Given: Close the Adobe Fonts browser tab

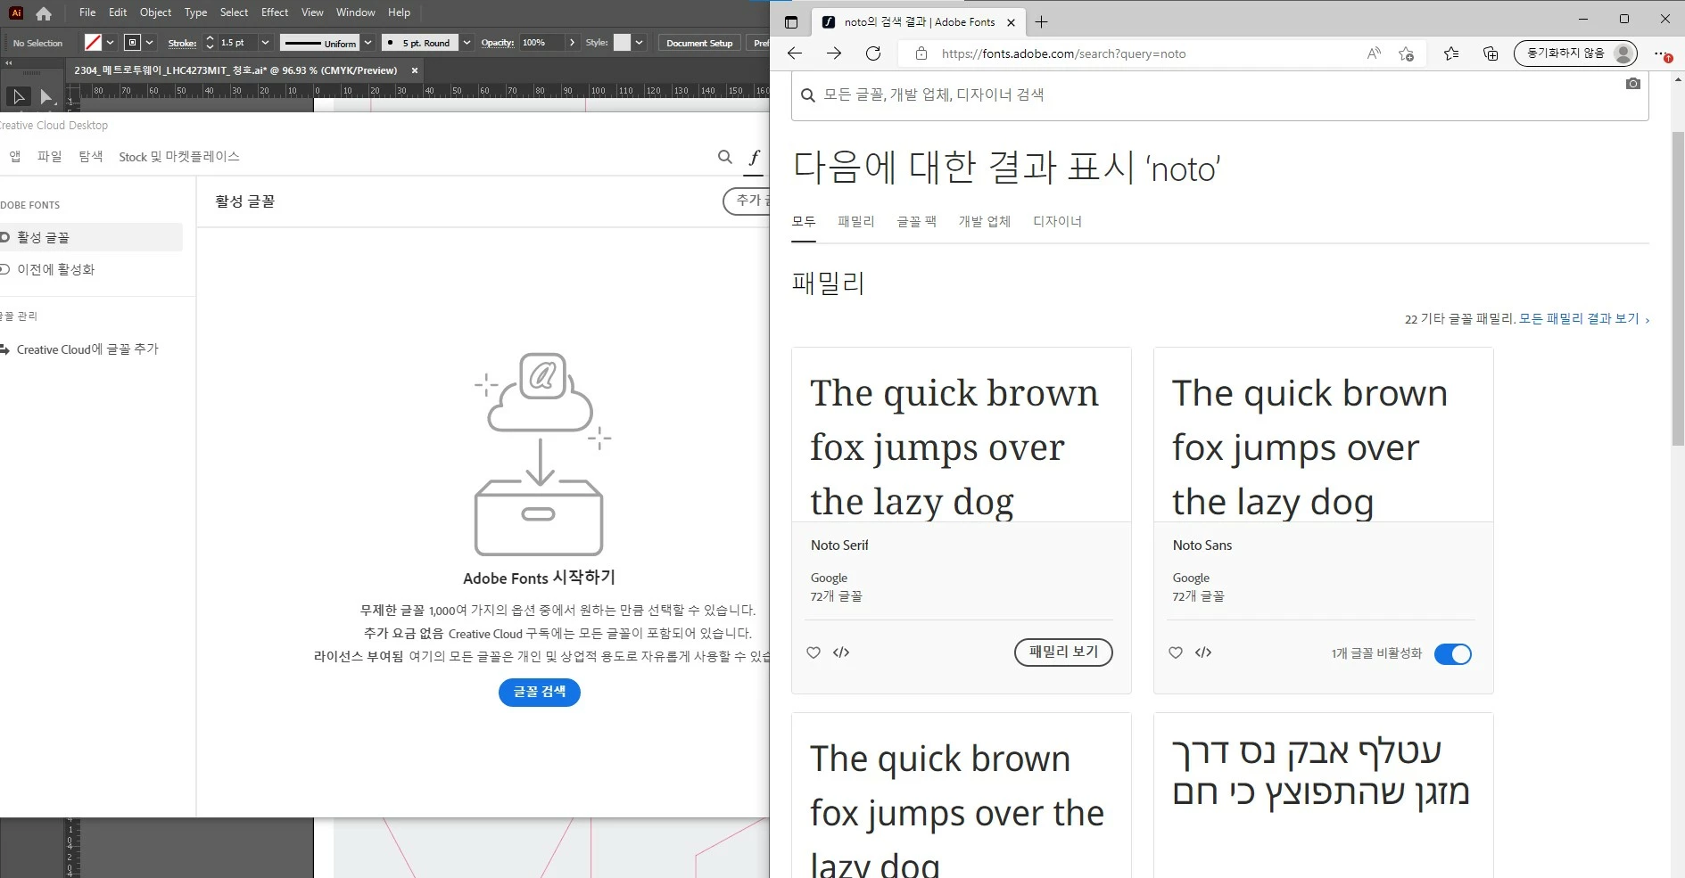Looking at the screenshot, I should coord(1011,22).
